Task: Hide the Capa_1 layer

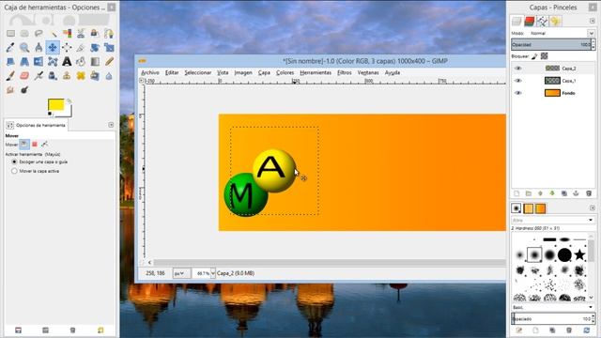Action: (x=518, y=81)
